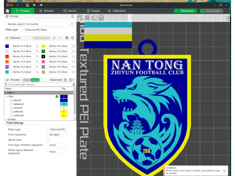Open Filament section settings icon
This screenshot has width=235, height=176.
(72, 38)
